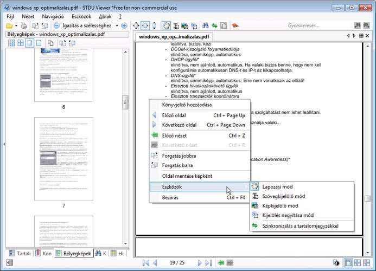Click the tab scroll left arrow

point(348,36)
